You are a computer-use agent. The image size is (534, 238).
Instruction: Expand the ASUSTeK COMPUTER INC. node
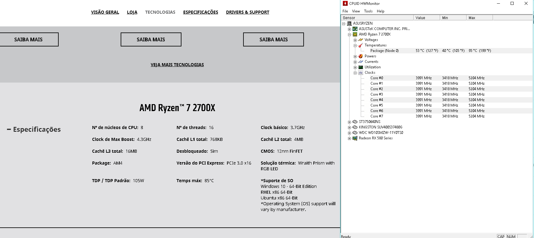click(350, 29)
